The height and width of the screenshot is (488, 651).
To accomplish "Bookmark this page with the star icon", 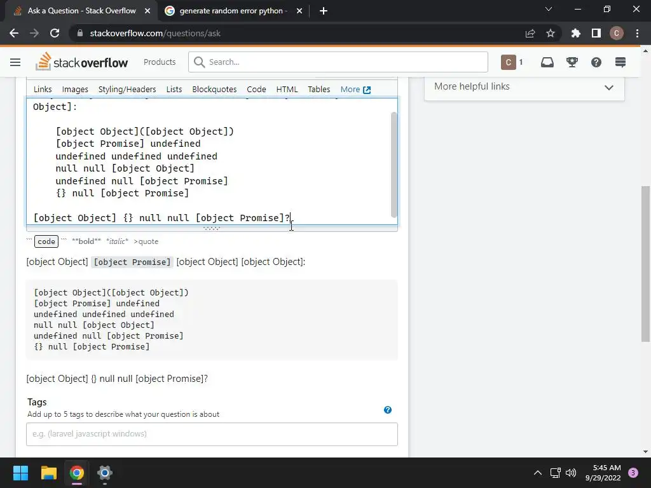I will coord(551,33).
